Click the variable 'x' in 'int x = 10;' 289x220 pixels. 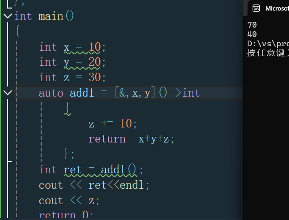(x=66, y=47)
